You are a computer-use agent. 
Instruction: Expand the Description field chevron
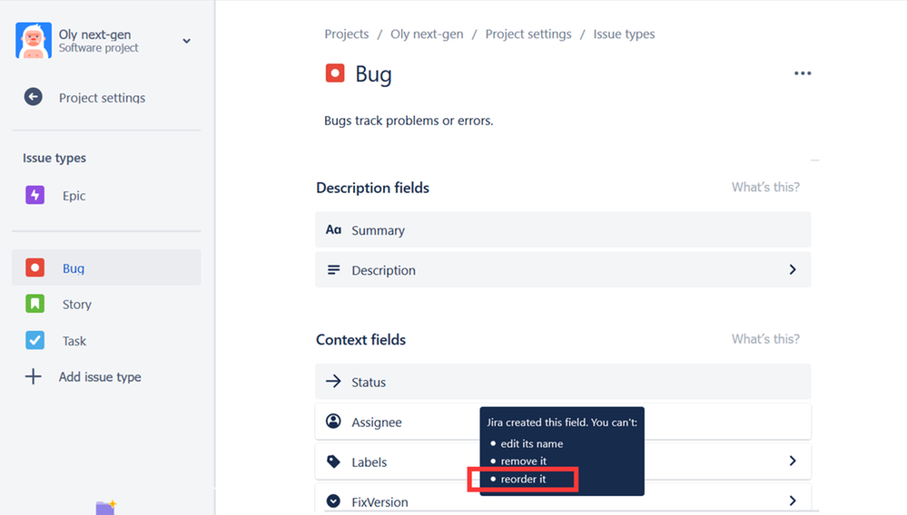click(793, 269)
